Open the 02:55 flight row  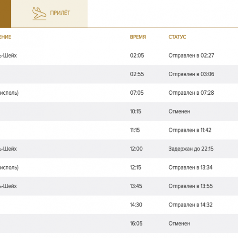[x=119, y=74]
